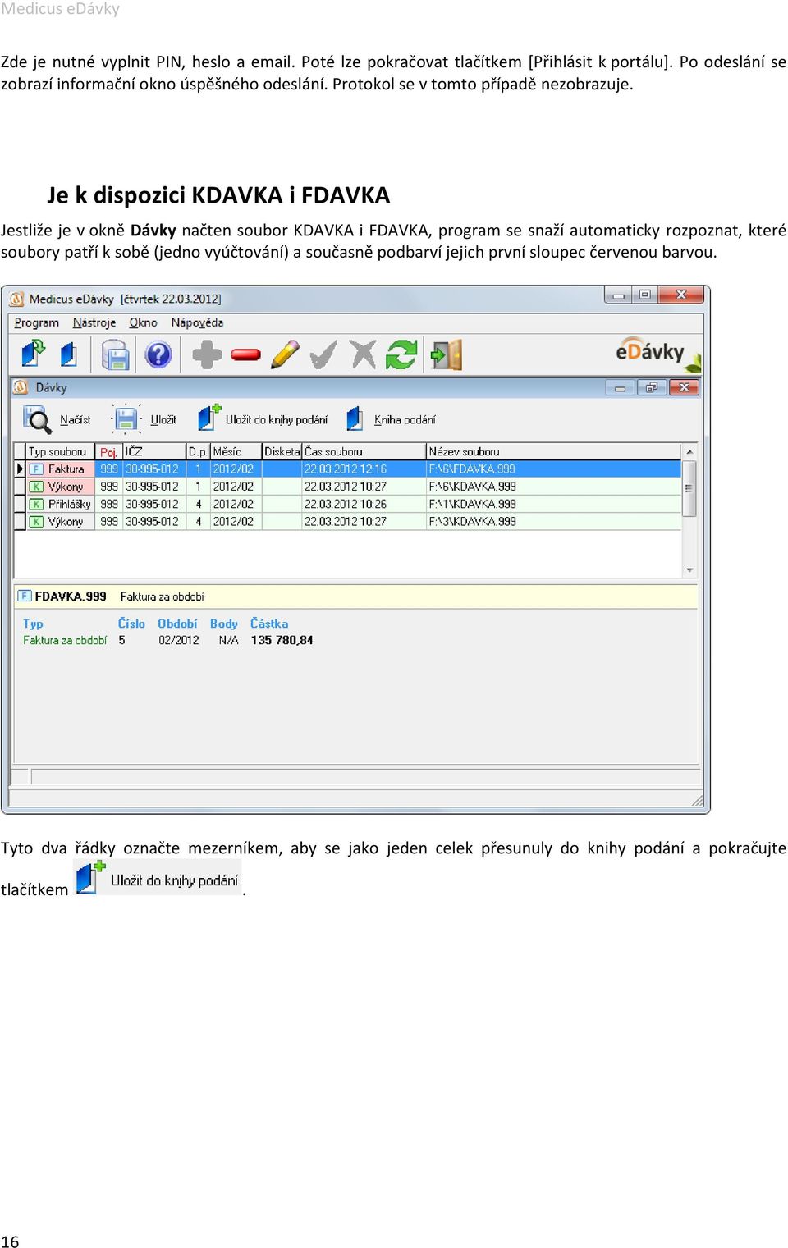Click the grey checkmark confirm icon
The height and width of the screenshot is (1248, 788).
pos(323,354)
